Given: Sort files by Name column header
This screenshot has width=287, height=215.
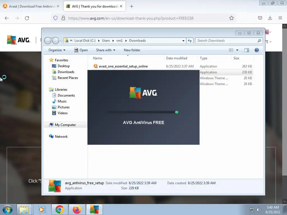Looking at the screenshot, I should pos(128,58).
